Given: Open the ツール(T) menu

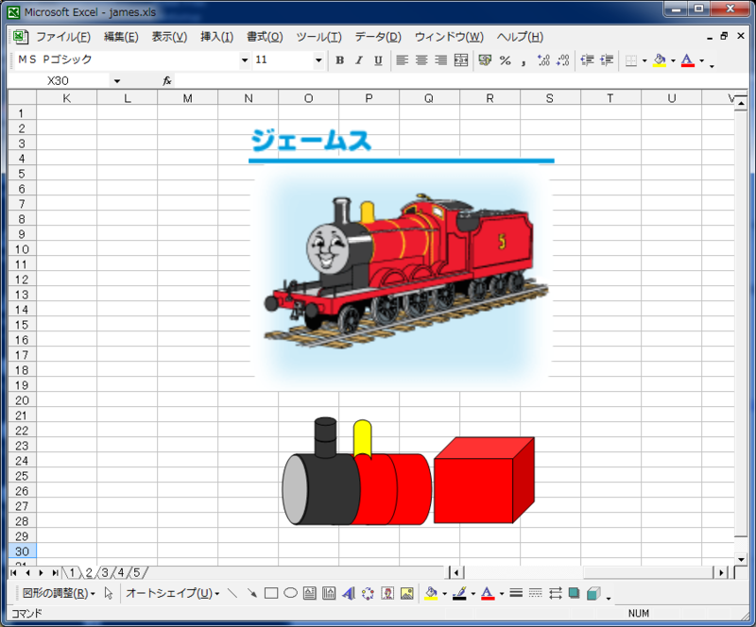Looking at the screenshot, I should [318, 37].
